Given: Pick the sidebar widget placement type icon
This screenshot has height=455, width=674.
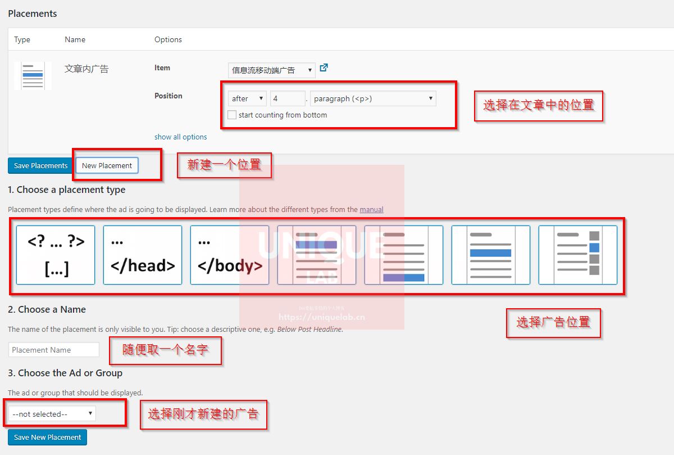Looking at the screenshot, I should click(x=578, y=255).
